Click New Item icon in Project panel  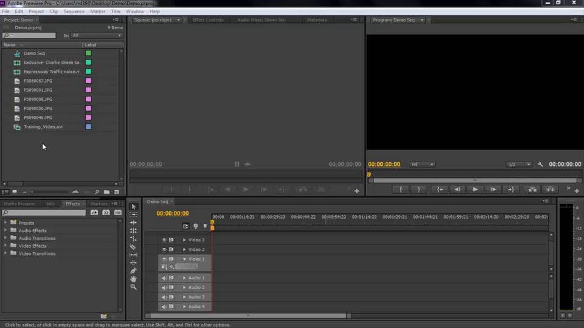pos(117,192)
